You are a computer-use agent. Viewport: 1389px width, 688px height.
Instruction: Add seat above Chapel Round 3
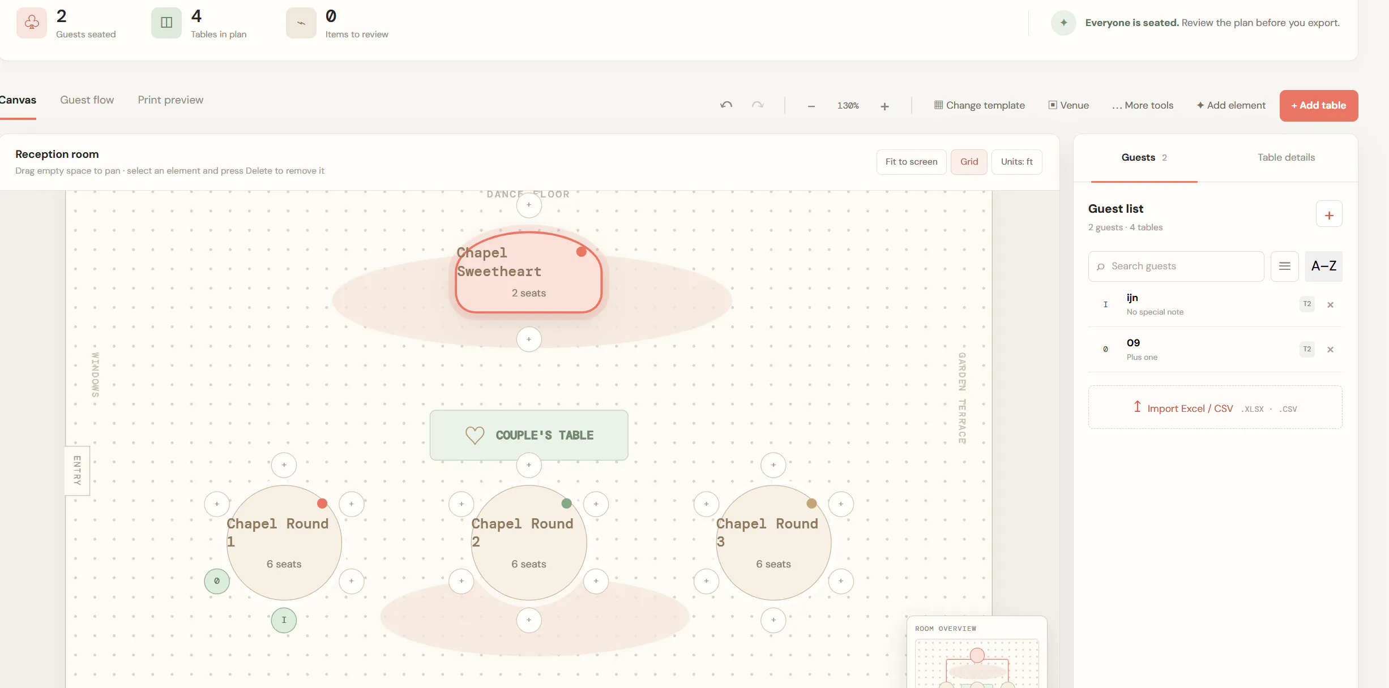pos(773,465)
